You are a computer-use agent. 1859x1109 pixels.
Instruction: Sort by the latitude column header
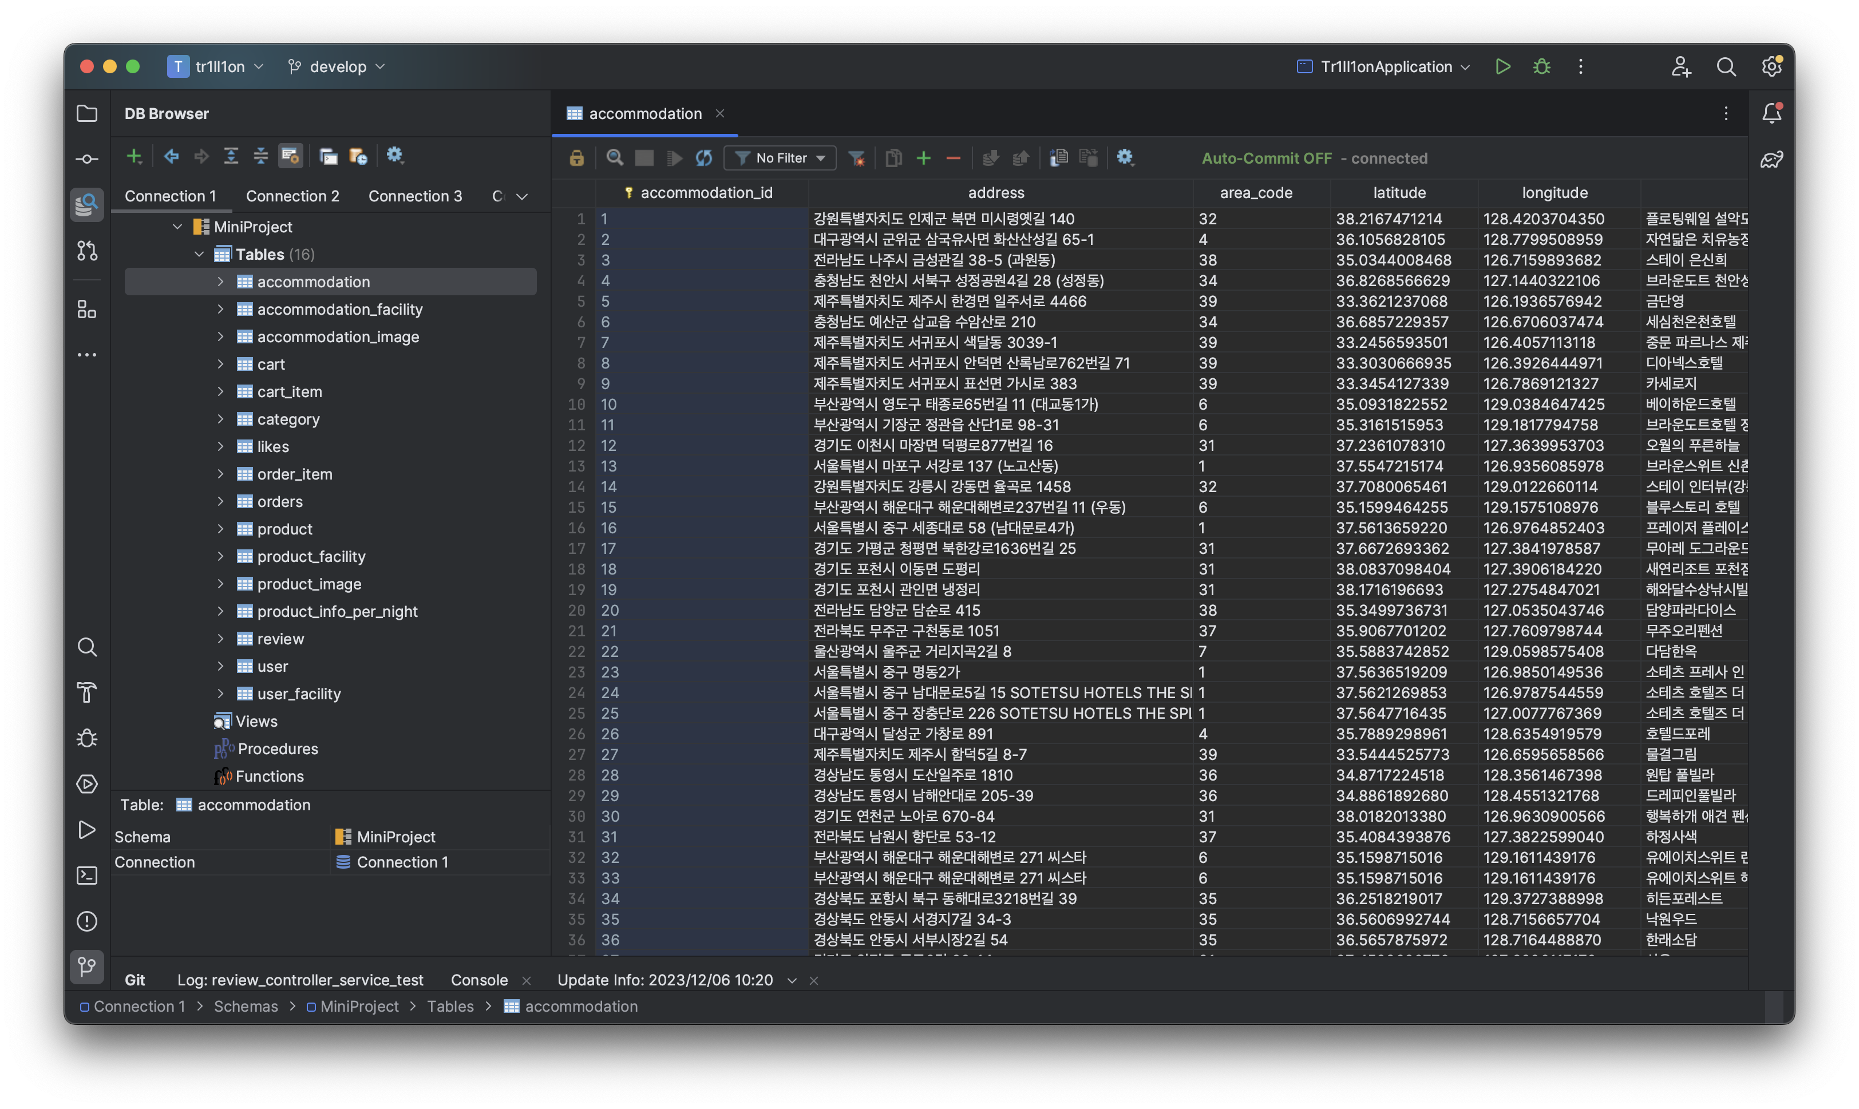pos(1399,193)
